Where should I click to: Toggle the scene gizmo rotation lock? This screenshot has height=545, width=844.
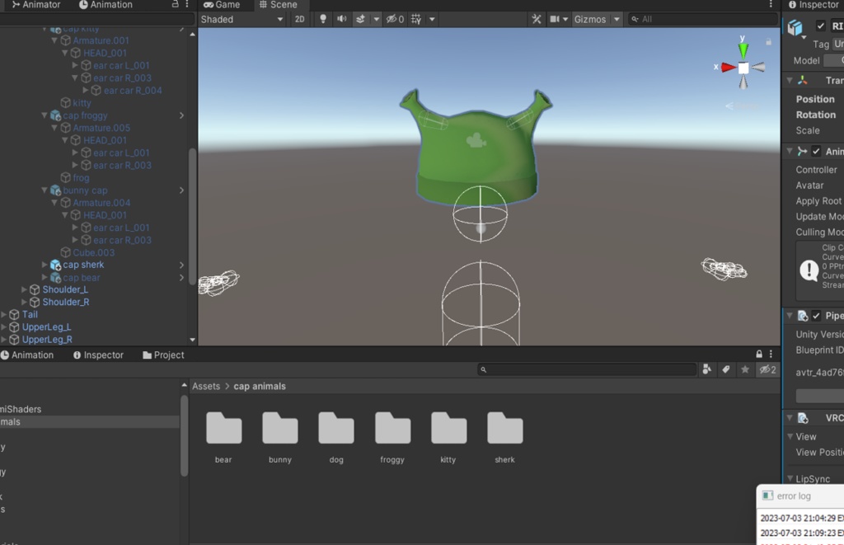769,41
